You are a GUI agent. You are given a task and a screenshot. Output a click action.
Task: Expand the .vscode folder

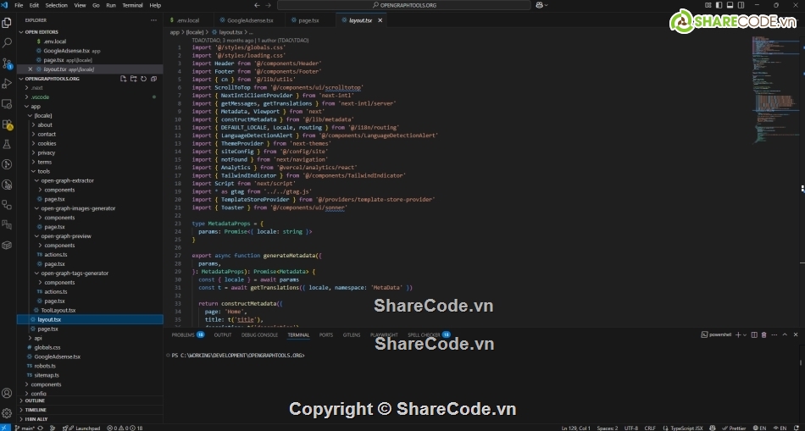pos(39,97)
